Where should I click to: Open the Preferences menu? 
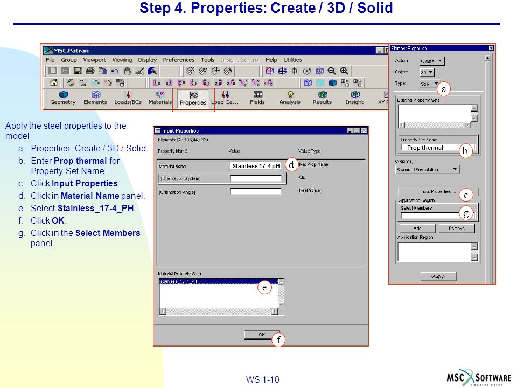pyautogui.click(x=178, y=60)
